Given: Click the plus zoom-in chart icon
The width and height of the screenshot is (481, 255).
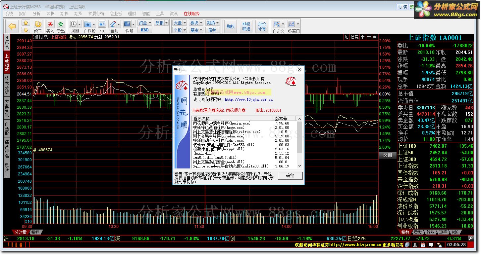Looking at the screenshot, I should [x=363, y=37].
